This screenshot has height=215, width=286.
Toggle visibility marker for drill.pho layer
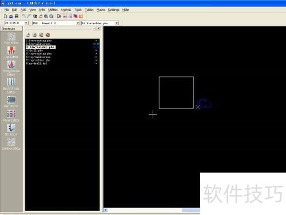96,50
